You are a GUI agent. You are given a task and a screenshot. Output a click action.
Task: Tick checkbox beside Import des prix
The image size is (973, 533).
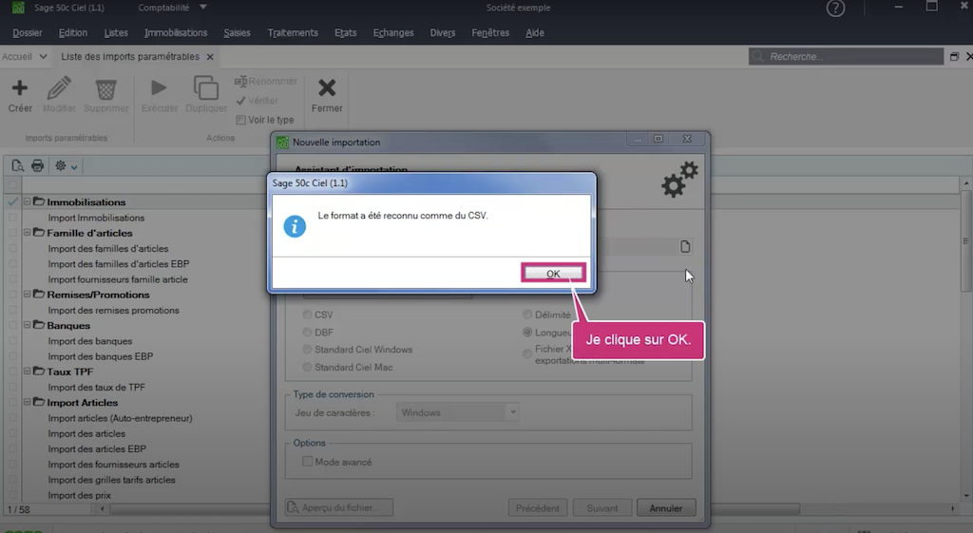click(13, 495)
